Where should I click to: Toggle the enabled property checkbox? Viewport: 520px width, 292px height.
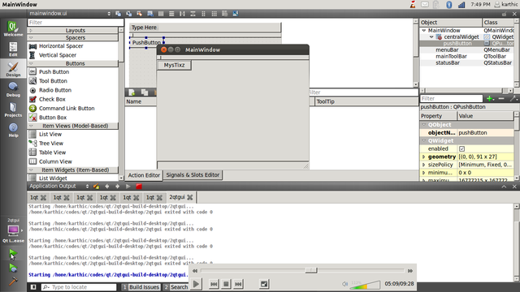point(461,148)
